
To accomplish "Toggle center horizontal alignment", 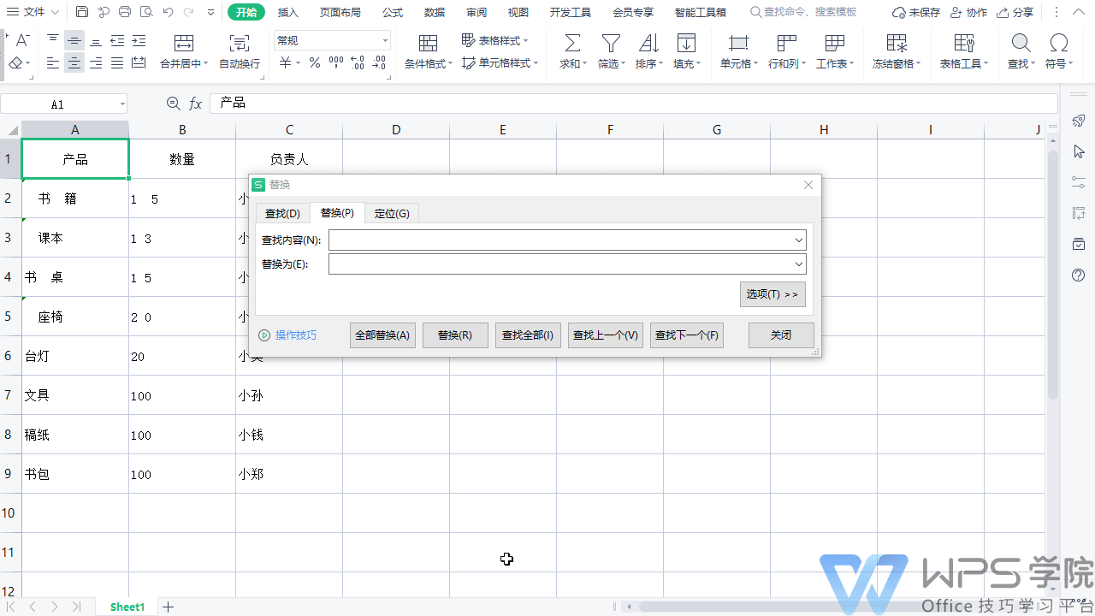I will click(74, 63).
